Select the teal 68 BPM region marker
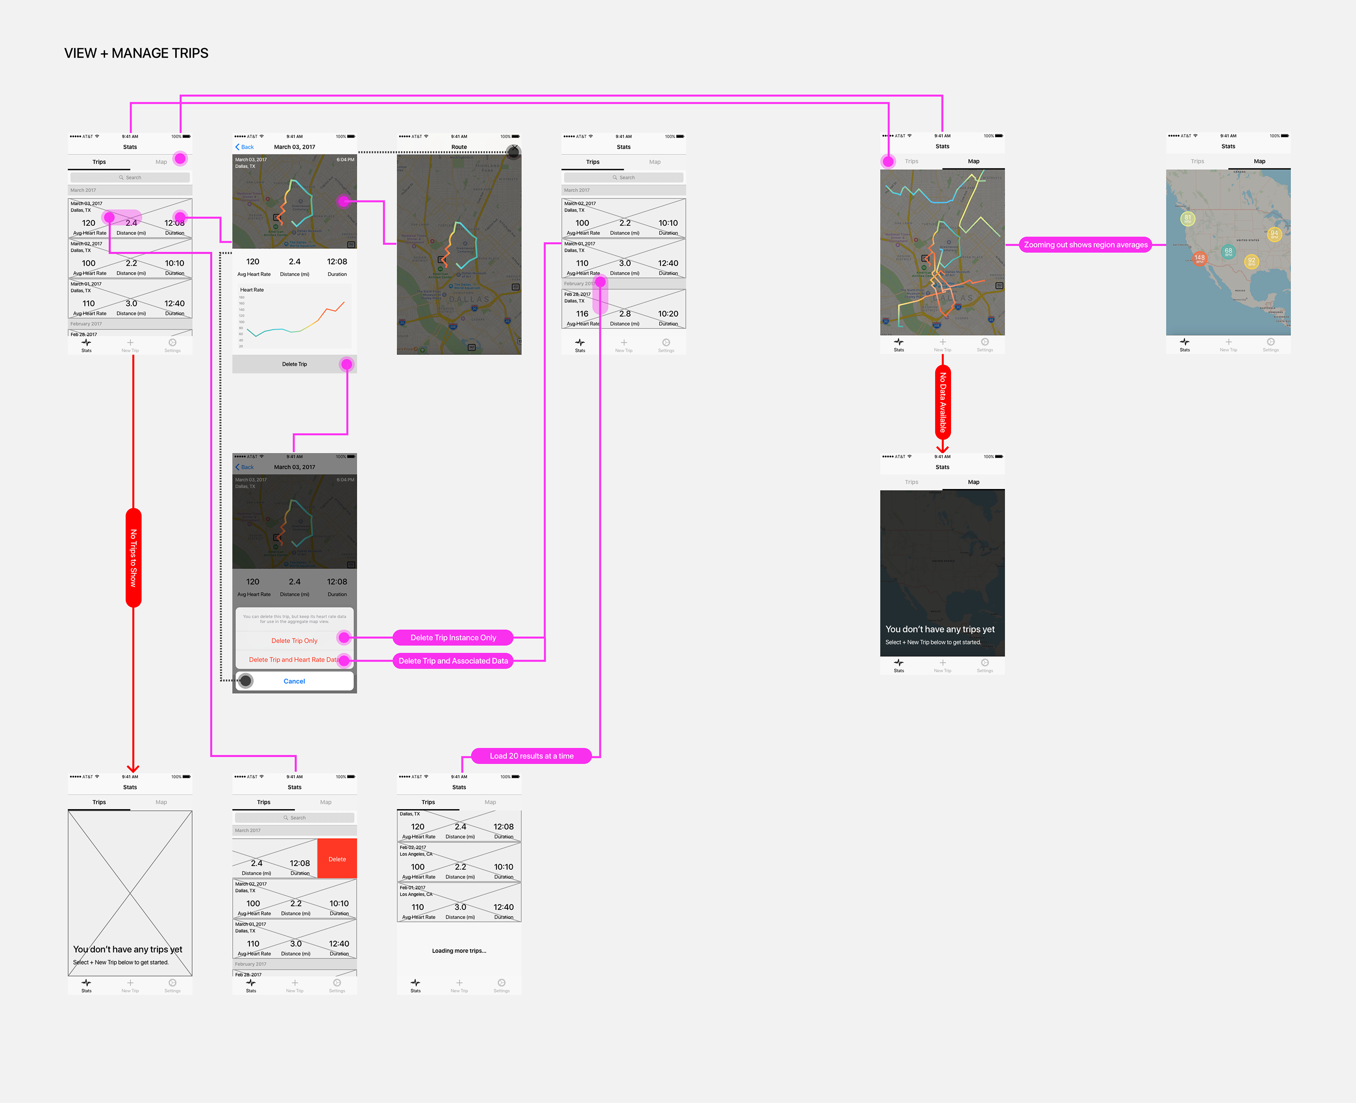 point(1228,251)
